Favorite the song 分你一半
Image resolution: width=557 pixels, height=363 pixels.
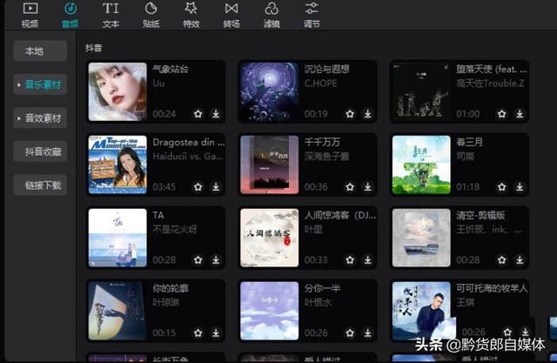[x=350, y=333]
